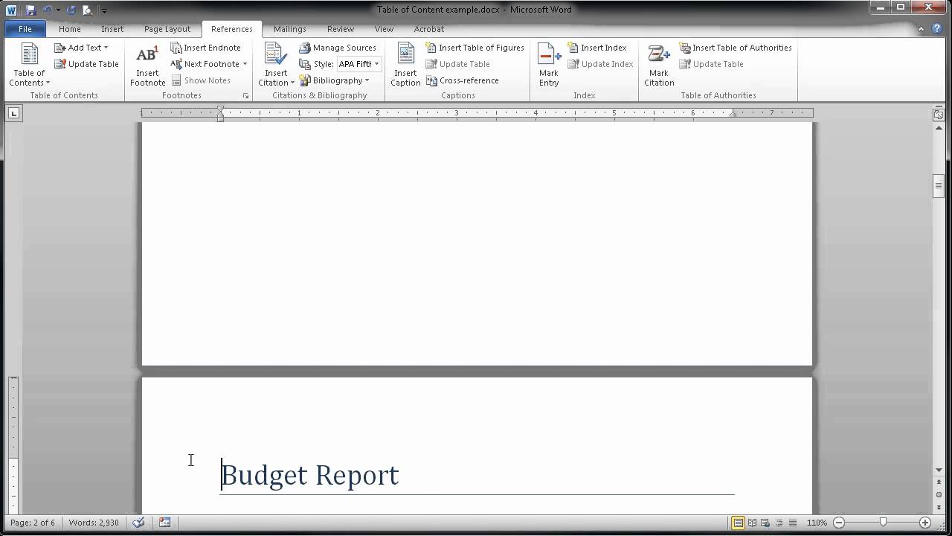Switch to Outline view
952x536 pixels.
779,523
